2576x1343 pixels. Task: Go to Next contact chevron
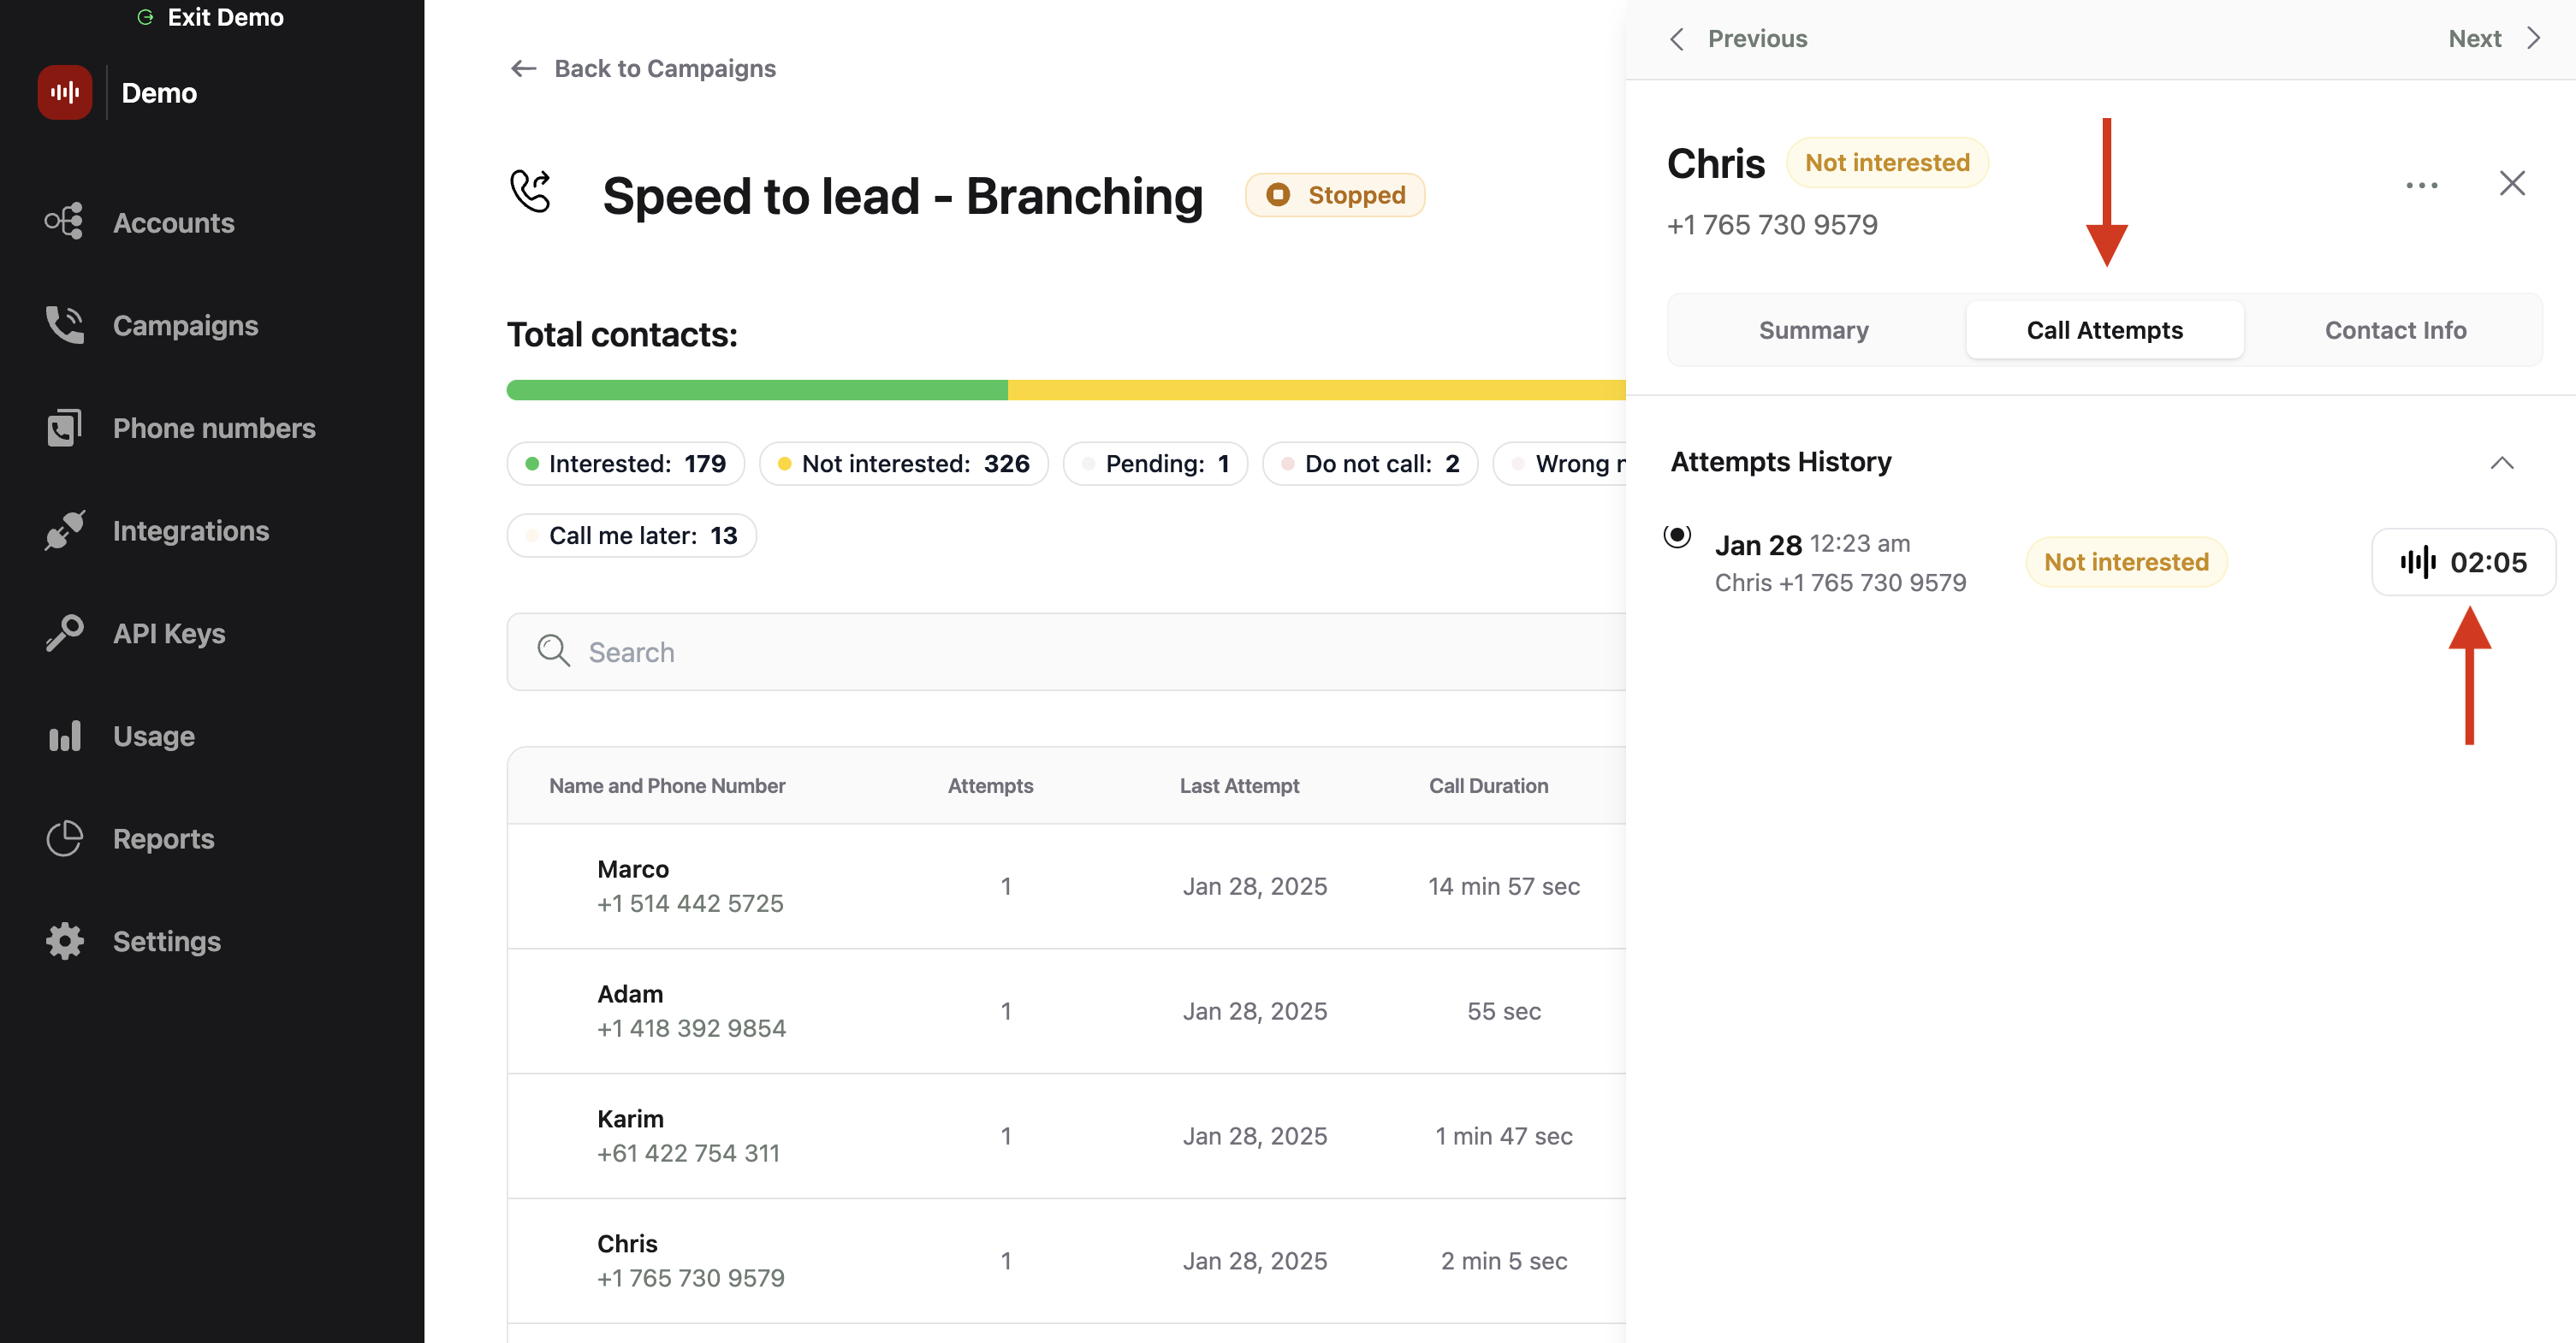(x=2533, y=39)
